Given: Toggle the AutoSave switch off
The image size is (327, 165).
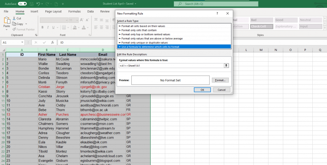Looking at the screenshot, I should pyautogui.click(x=22, y=4).
